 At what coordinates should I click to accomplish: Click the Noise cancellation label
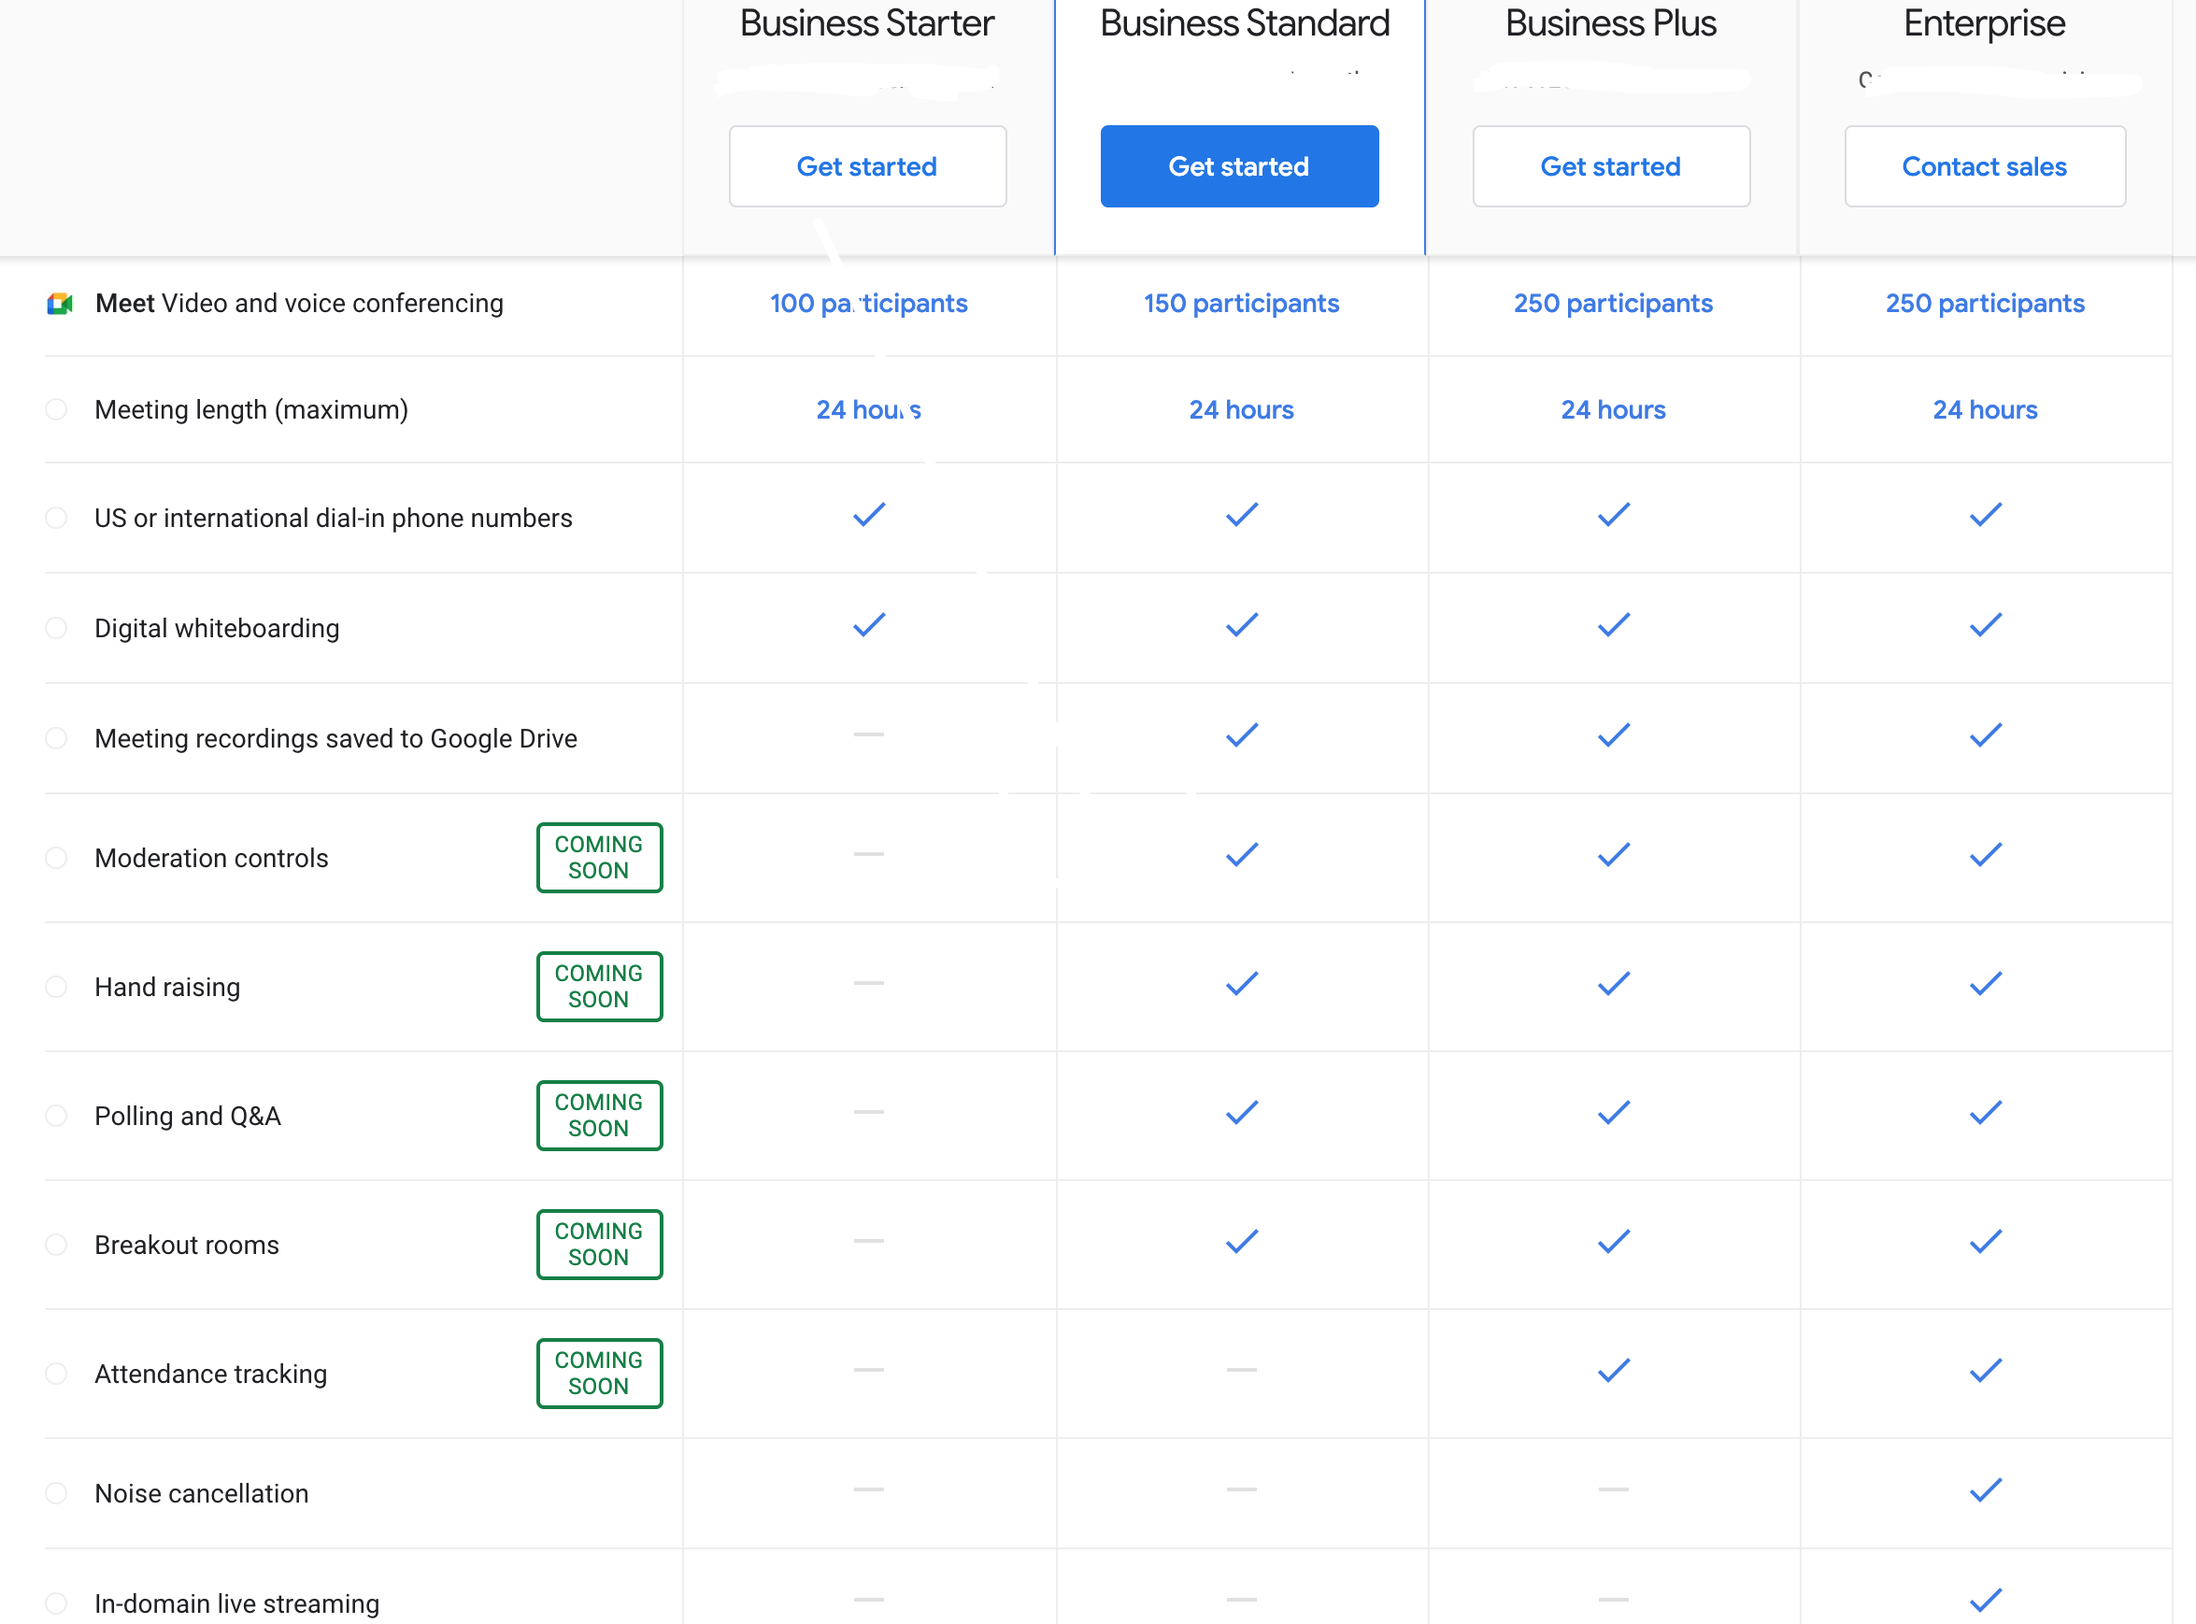[202, 1493]
